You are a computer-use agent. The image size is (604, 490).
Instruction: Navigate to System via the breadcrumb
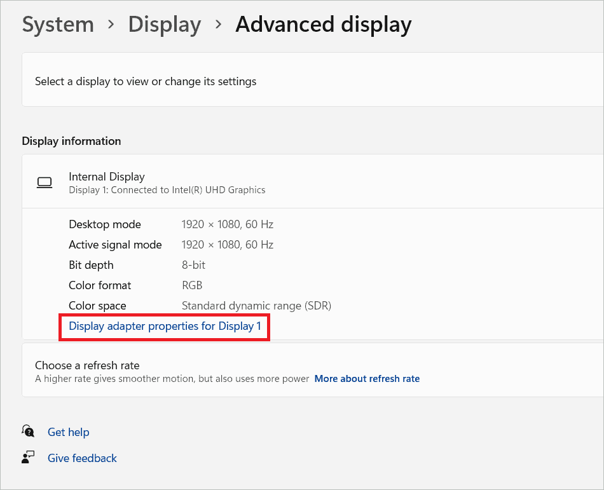tap(58, 24)
